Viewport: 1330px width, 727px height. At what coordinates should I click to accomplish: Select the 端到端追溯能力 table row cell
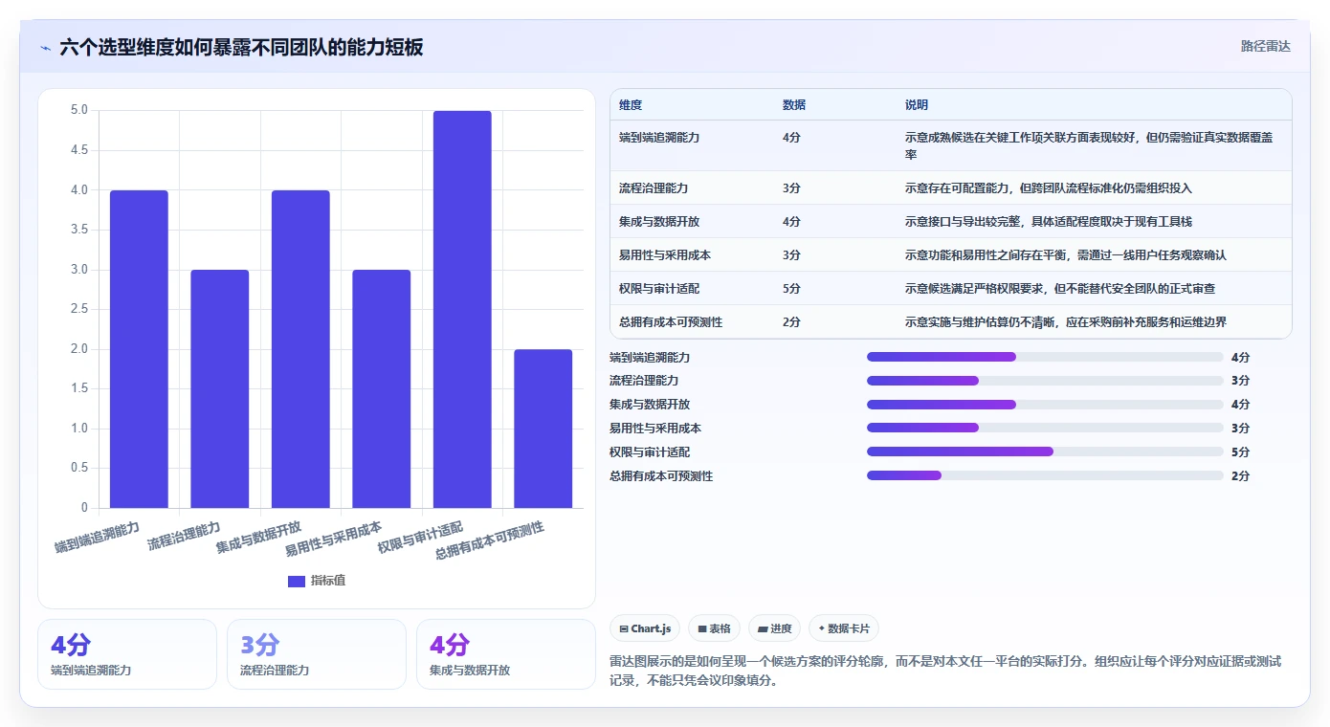pos(659,138)
